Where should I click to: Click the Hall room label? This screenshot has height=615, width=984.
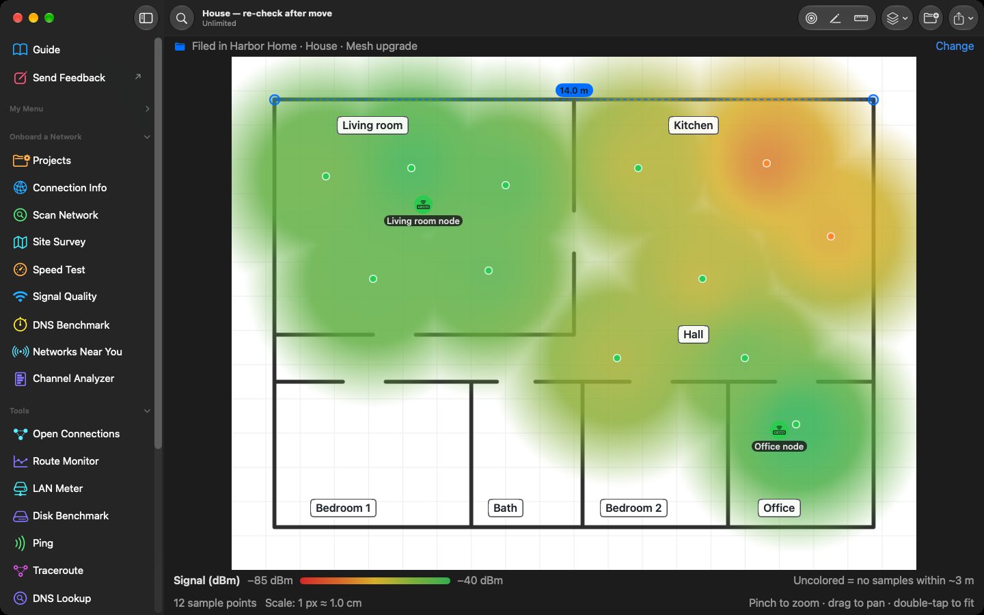coord(693,334)
